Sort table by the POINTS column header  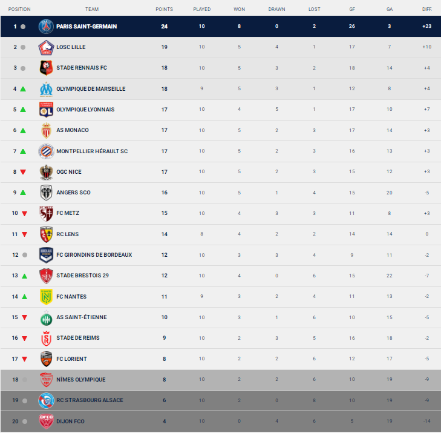[x=165, y=9]
